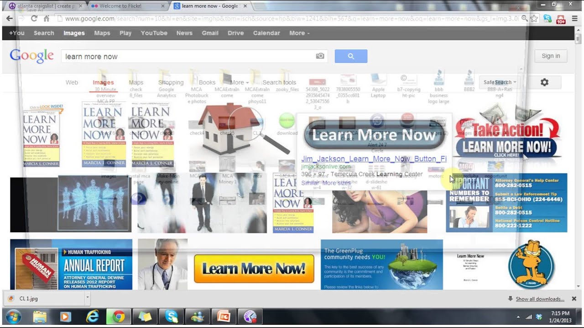Open the blue glowing figures image
The width and height of the screenshot is (584, 328).
click(71, 205)
